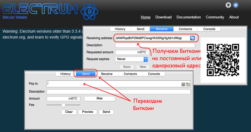The image size is (251, 132).
Task: Open the Documentation link
Action: point(189,17)
